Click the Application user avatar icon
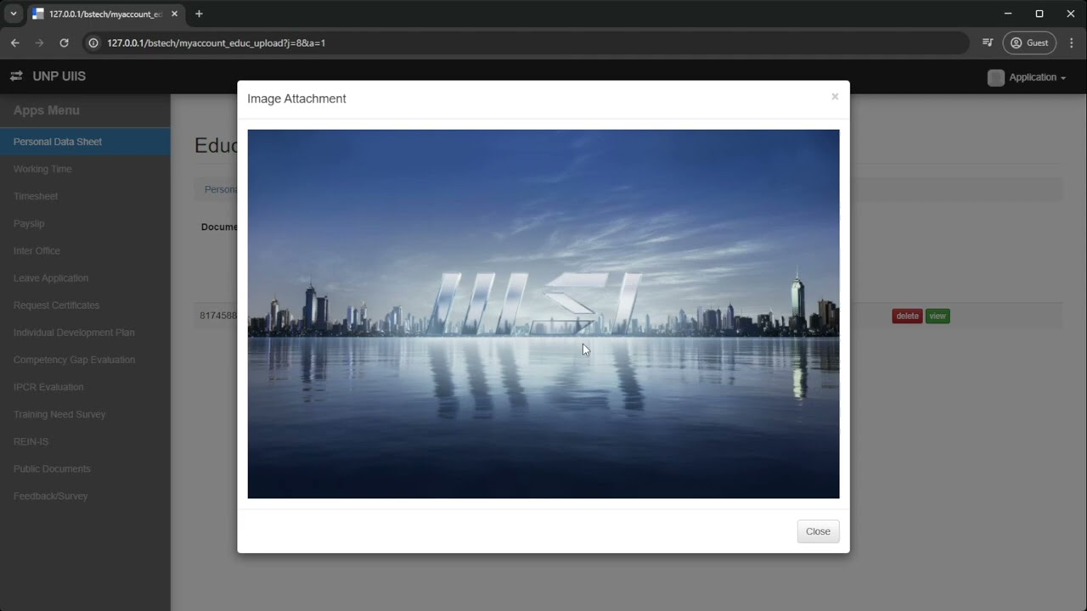The width and height of the screenshot is (1087, 611). point(996,77)
